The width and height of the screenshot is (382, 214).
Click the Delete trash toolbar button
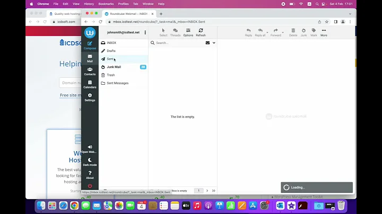point(293,32)
